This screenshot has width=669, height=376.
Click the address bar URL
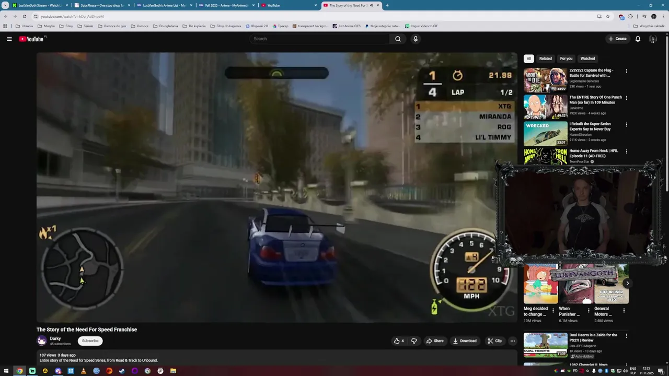click(x=72, y=16)
